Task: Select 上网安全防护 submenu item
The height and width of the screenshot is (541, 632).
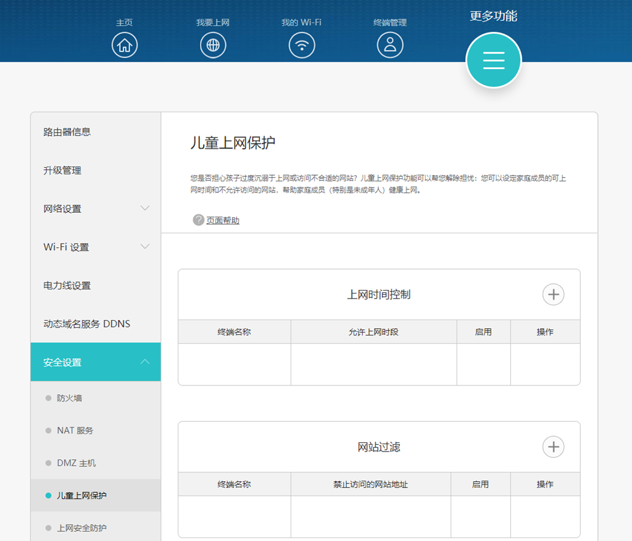Action: 82,528
